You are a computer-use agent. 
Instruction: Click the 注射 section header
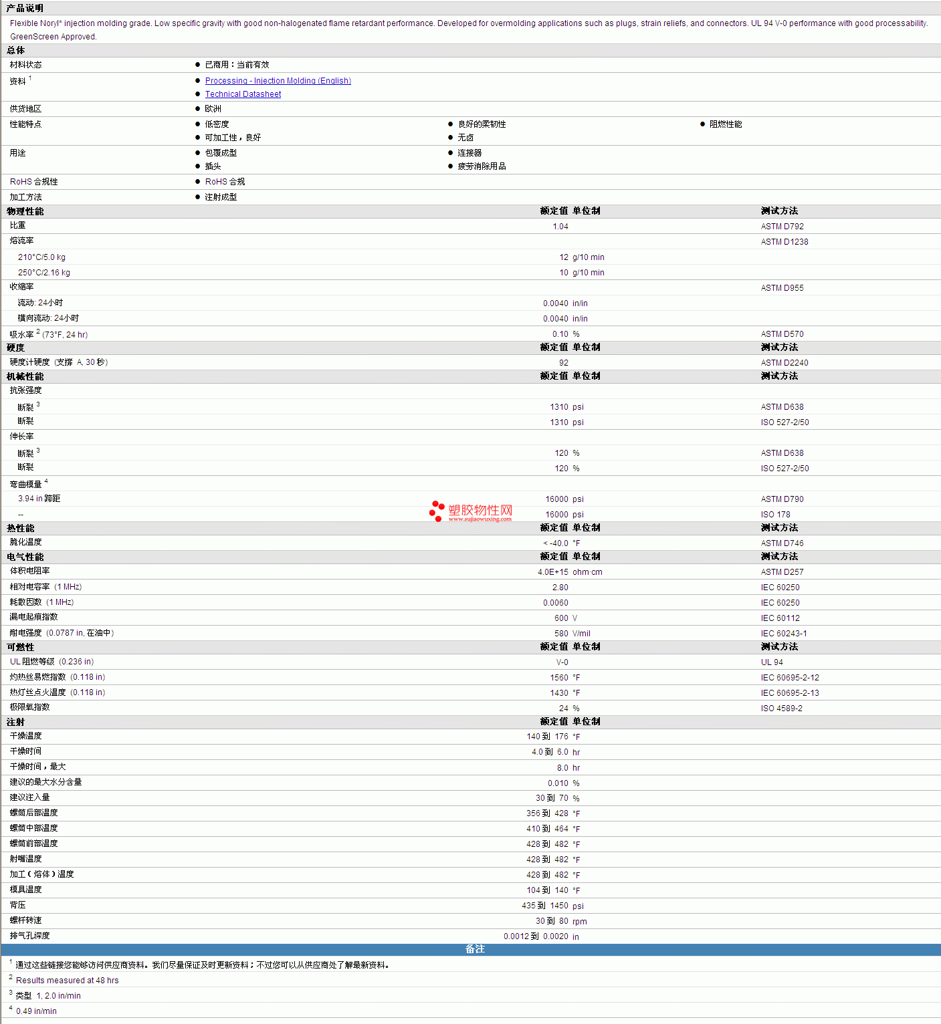click(x=15, y=723)
